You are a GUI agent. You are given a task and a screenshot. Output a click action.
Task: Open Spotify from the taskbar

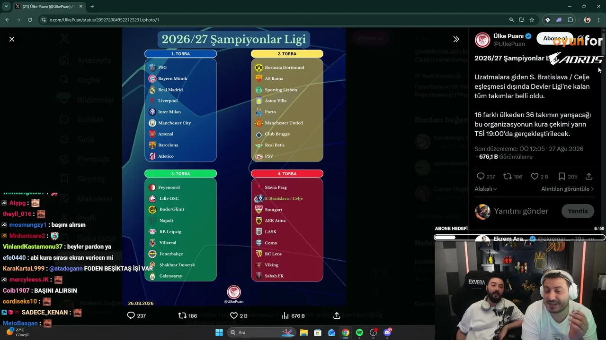pyautogui.click(x=359, y=332)
